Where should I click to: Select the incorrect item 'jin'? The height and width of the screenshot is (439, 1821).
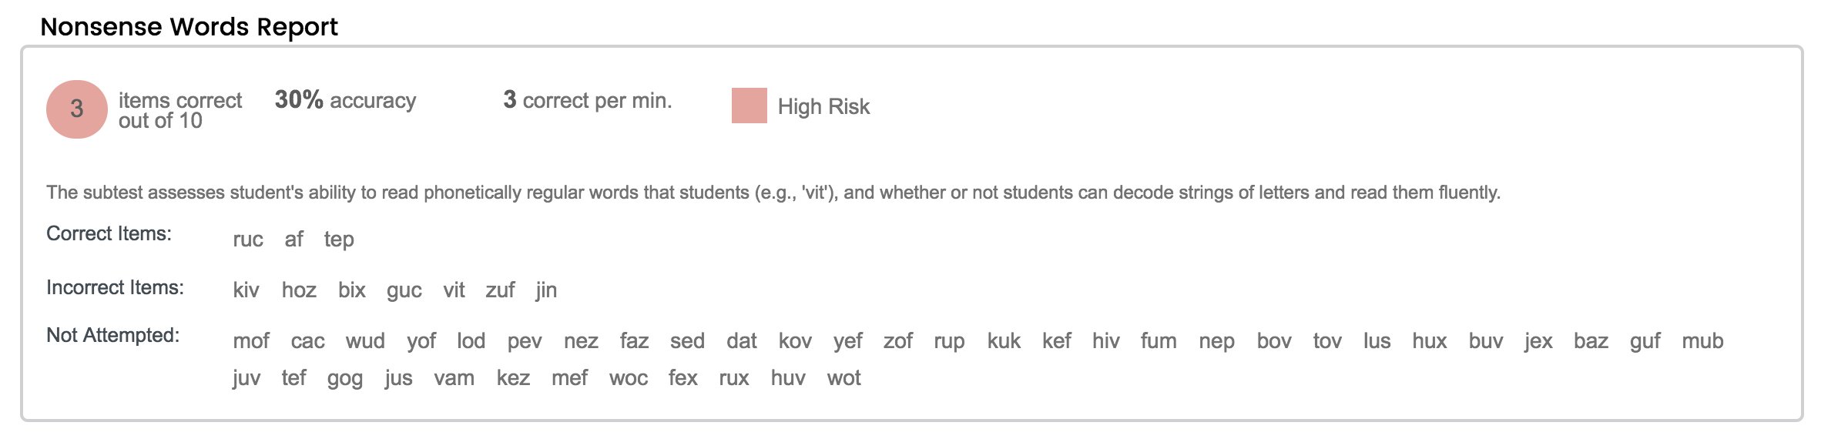546,290
